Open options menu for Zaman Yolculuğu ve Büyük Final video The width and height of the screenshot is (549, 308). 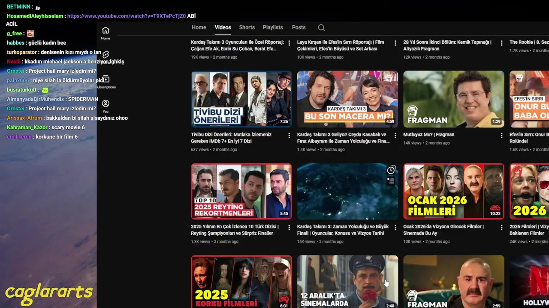coord(395,228)
